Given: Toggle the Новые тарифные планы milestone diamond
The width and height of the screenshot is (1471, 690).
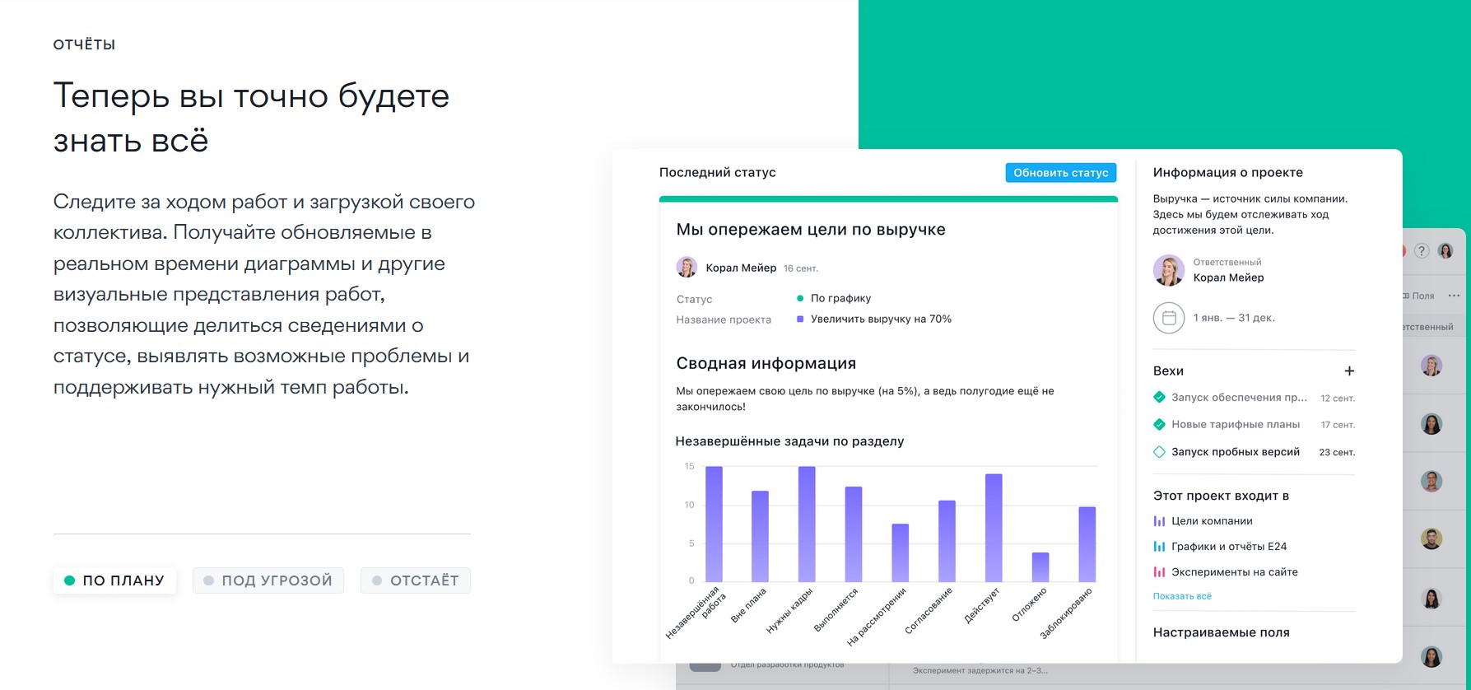Looking at the screenshot, I should 1159,425.
